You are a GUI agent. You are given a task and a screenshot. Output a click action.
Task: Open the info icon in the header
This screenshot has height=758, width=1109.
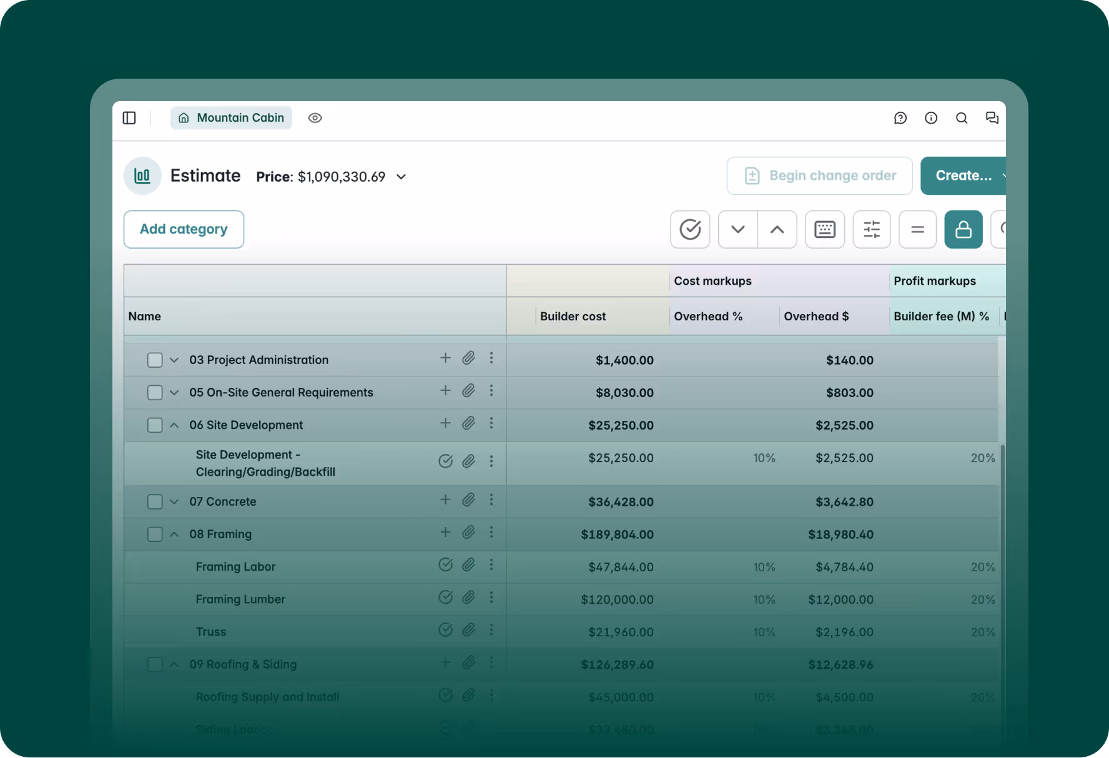[x=931, y=117]
